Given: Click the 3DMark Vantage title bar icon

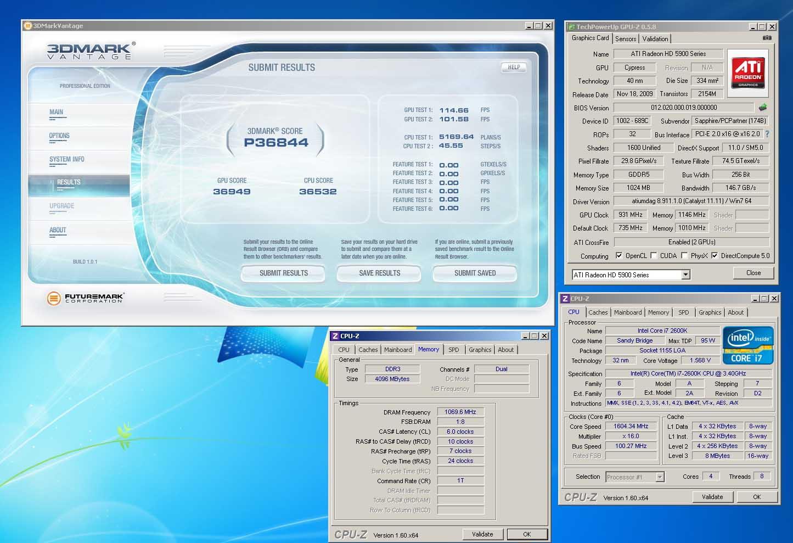Looking at the screenshot, I should coord(28,26).
